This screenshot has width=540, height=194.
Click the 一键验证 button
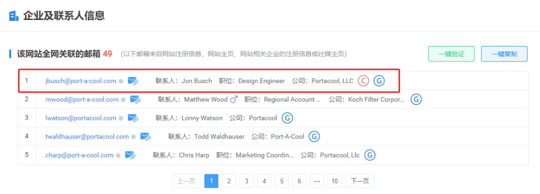click(451, 54)
